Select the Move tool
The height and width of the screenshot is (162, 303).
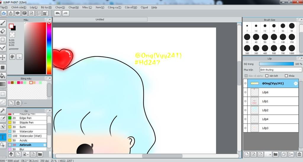pyautogui.click(x=3, y=57)
